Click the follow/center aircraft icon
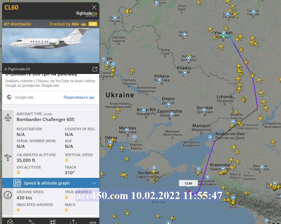281x224 pixels. click(53, 222)
